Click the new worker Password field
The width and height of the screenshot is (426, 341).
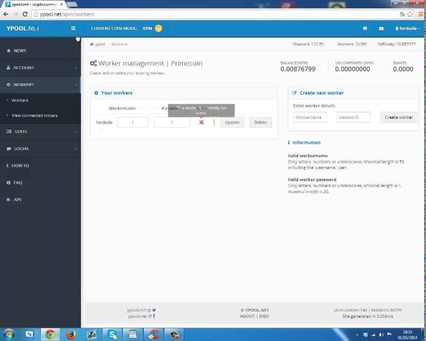pos(354,117)
